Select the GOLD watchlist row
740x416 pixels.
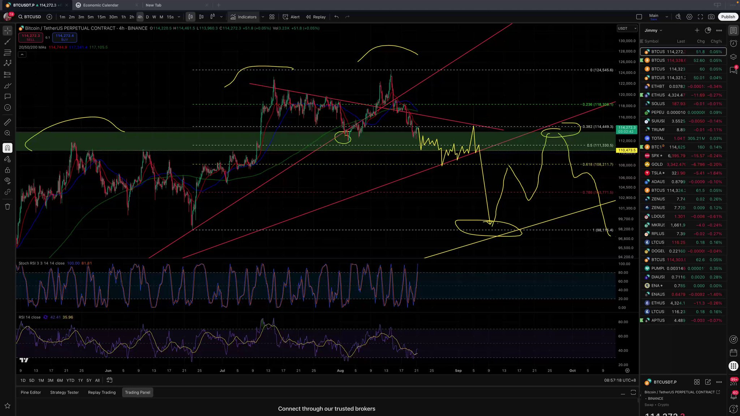tap(683, 164)
